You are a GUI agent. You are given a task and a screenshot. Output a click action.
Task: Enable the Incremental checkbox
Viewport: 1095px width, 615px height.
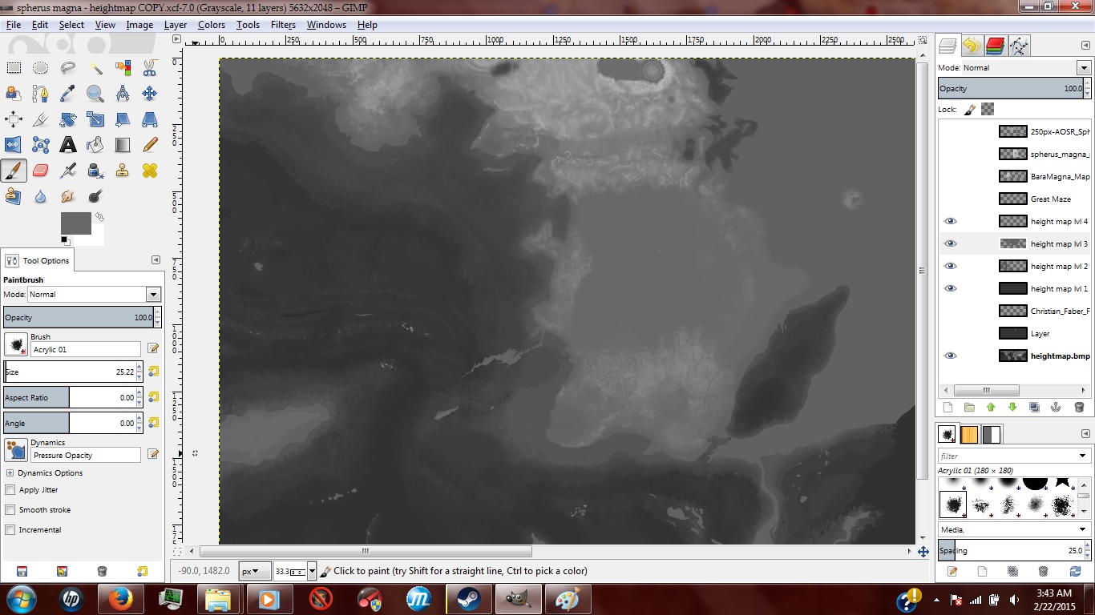tap(10, 529)
